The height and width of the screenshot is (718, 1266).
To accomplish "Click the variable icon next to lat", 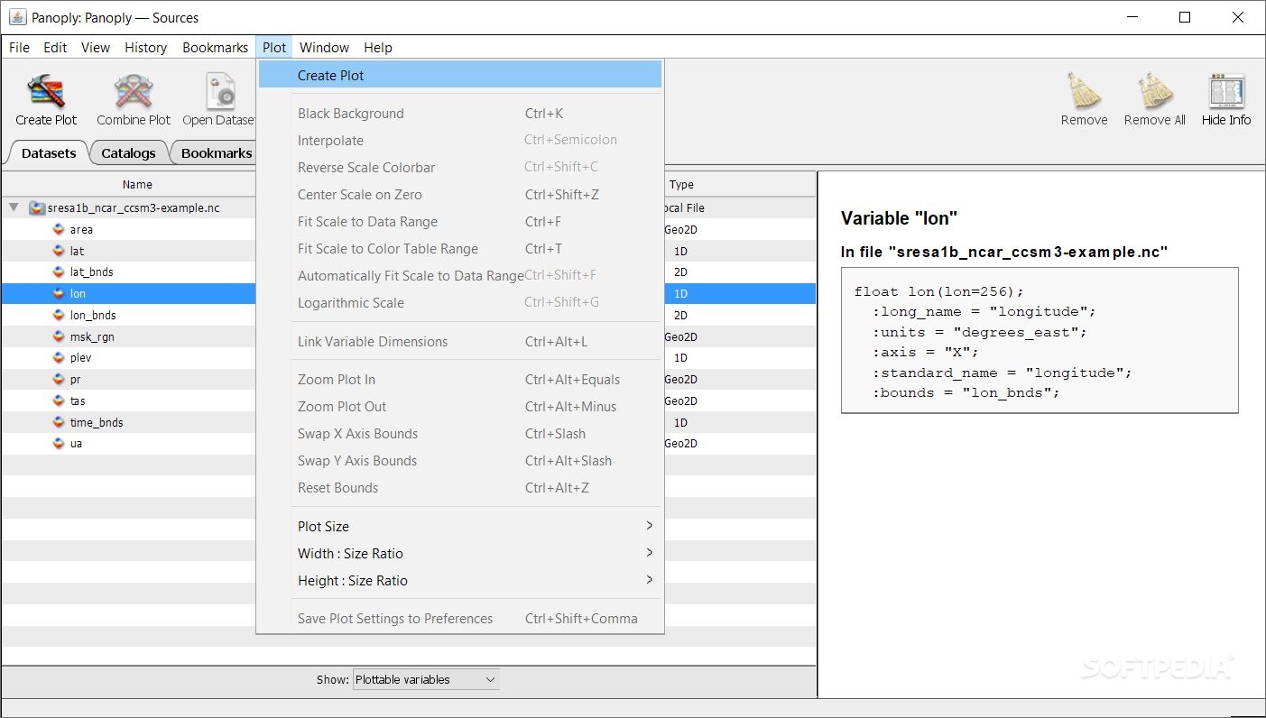I will (60, 251).
